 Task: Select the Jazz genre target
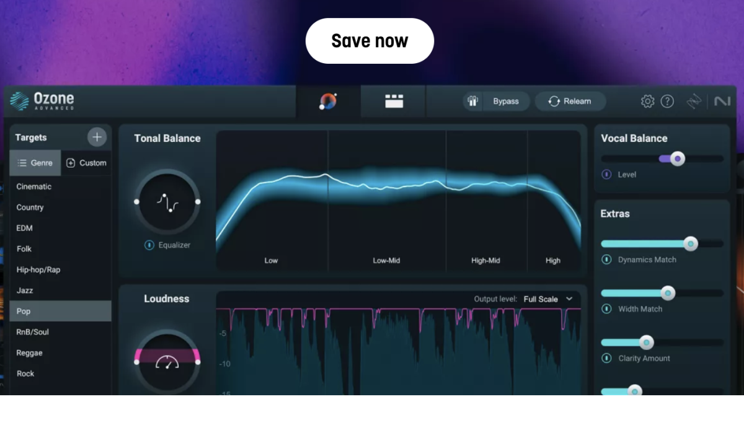(61, 291)
